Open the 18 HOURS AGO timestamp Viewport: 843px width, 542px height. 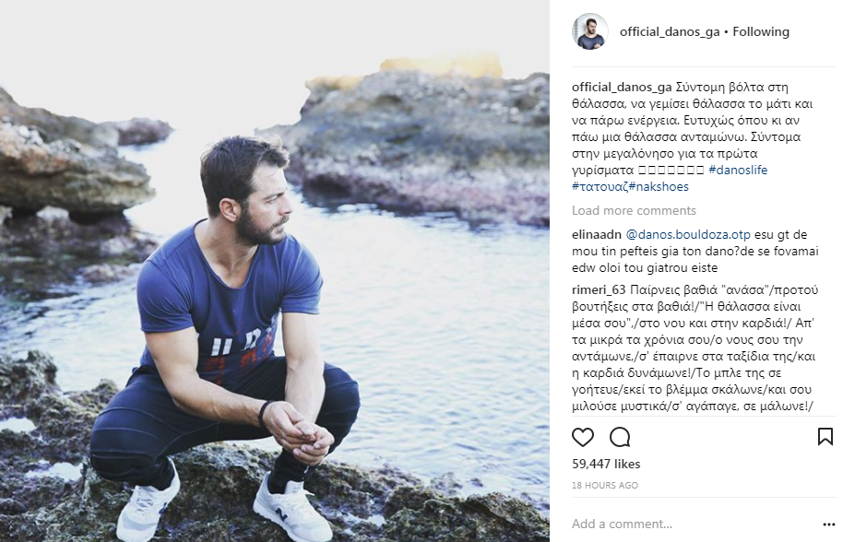(605, 486)
